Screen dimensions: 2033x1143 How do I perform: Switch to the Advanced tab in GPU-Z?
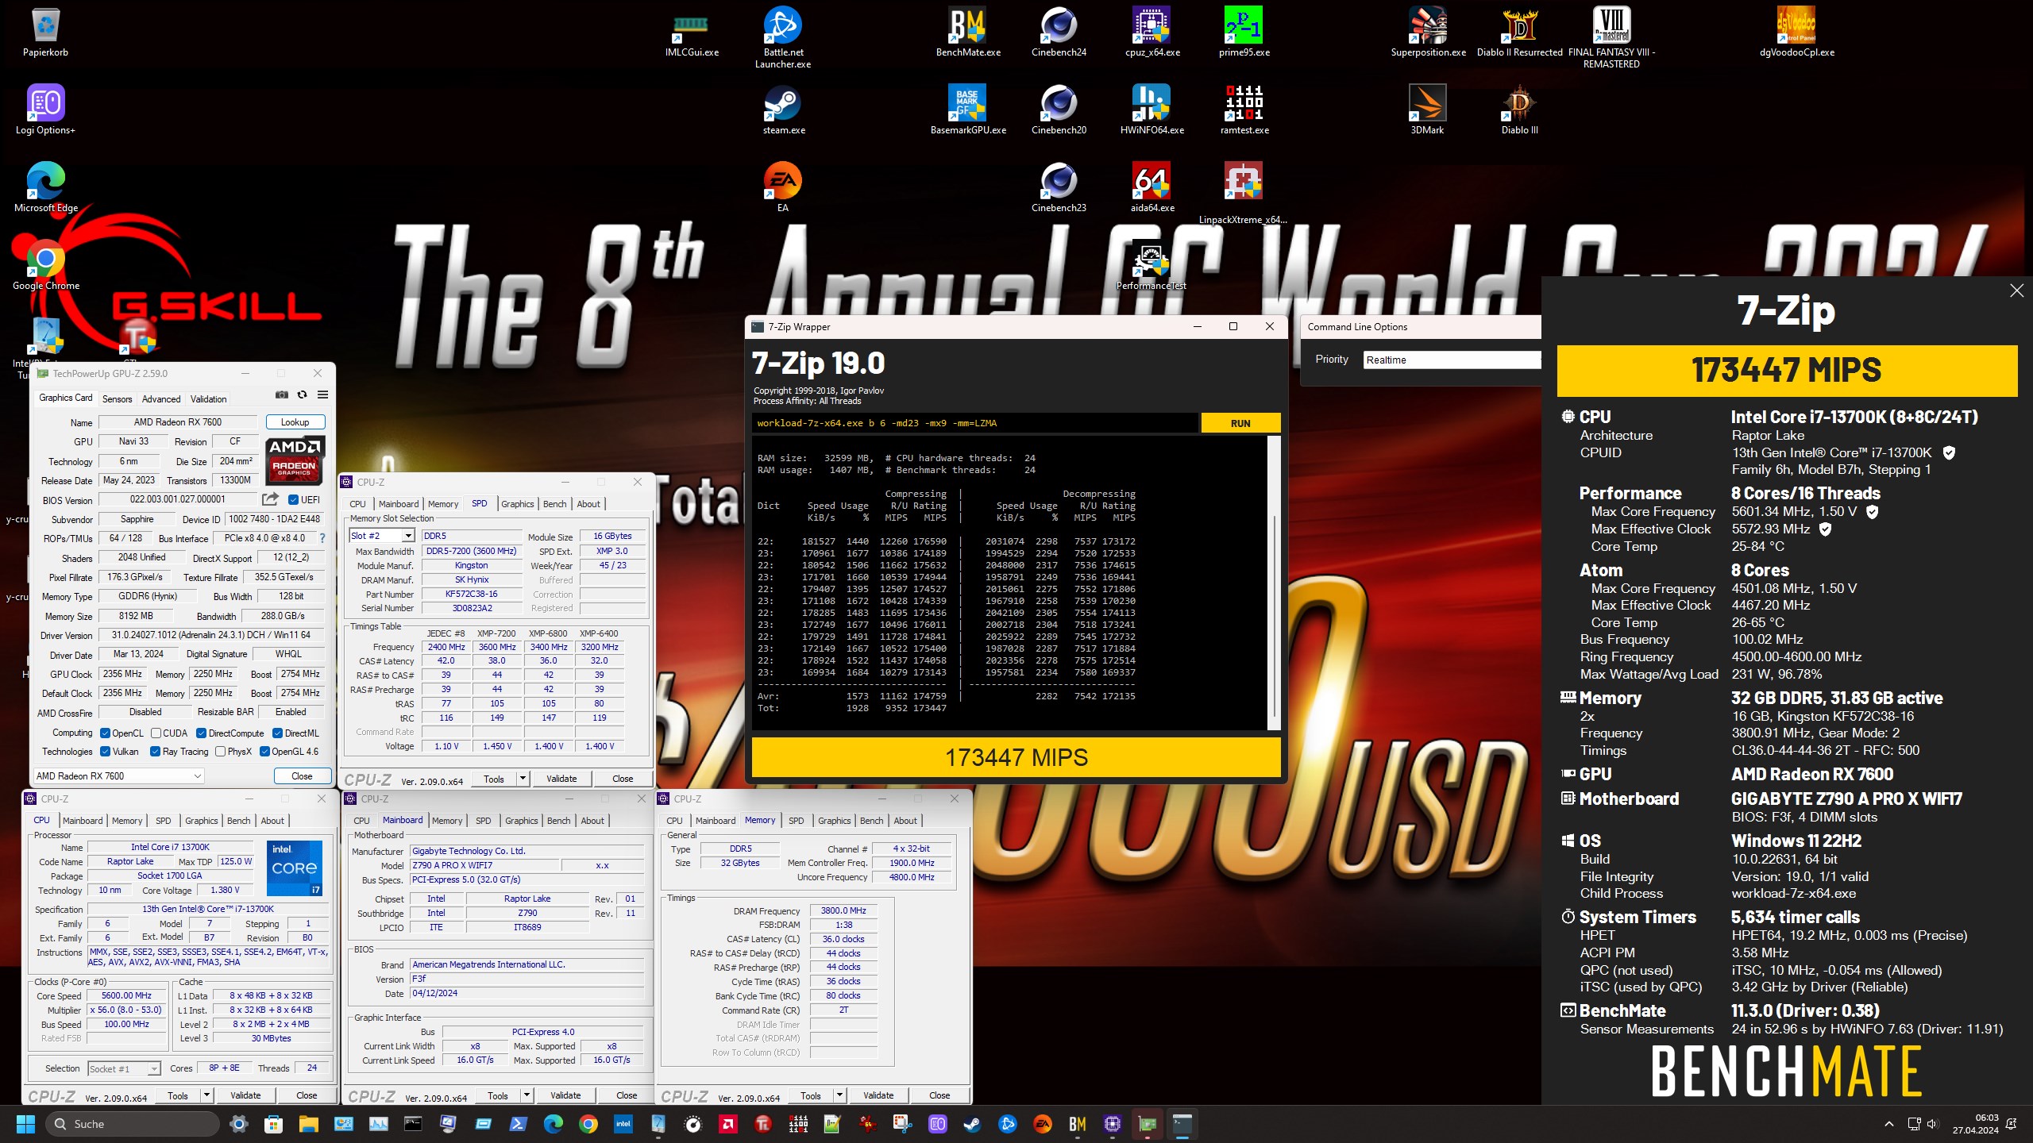point(161,399)
